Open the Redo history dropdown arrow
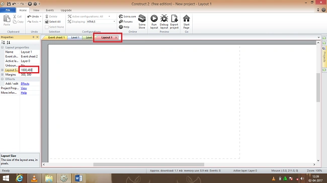Viewport: 327px width, 183px height. (x=40, y=22)
